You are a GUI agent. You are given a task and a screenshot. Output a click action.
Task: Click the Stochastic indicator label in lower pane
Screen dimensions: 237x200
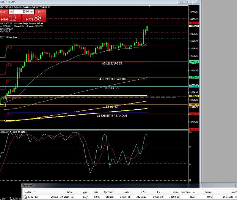coord(13,132)
